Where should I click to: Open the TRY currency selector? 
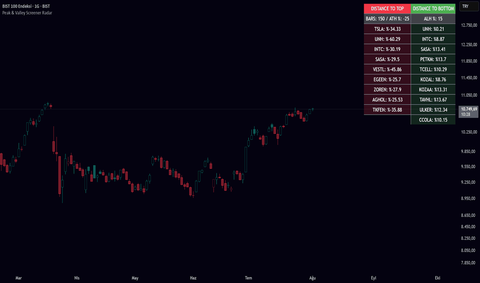[x=469, y=6]
